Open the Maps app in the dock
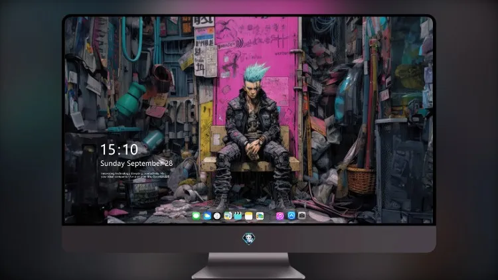 coord(228,216)
